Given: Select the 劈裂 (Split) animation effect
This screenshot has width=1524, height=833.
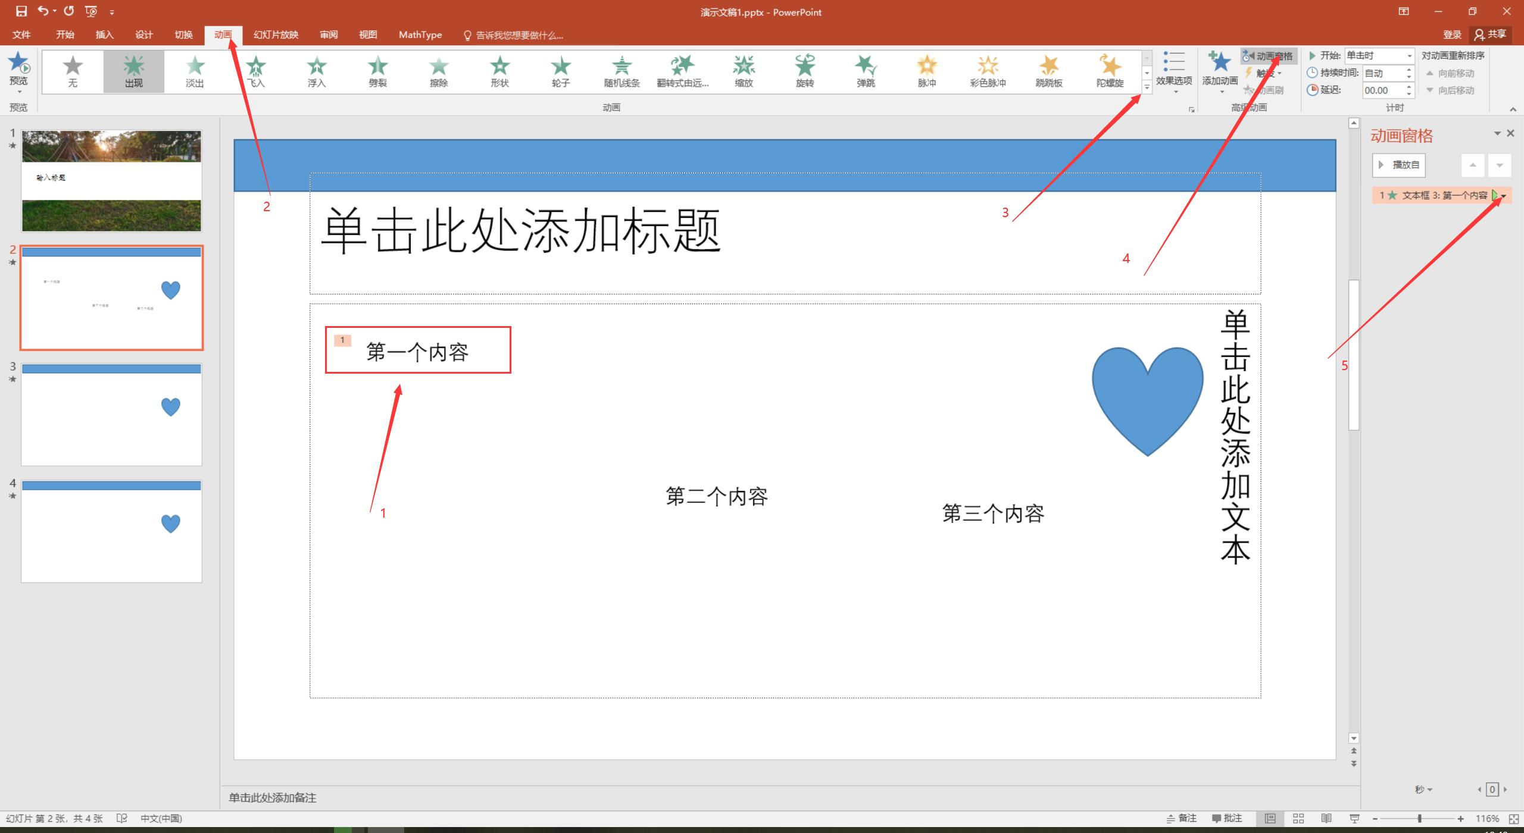Looking at the screenshot, I should (x=377, y=71).
